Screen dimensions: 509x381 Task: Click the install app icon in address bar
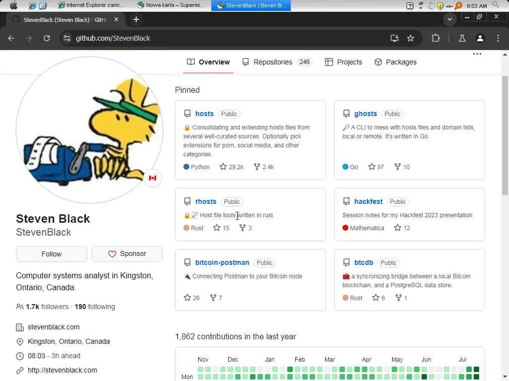click(394, 38)
